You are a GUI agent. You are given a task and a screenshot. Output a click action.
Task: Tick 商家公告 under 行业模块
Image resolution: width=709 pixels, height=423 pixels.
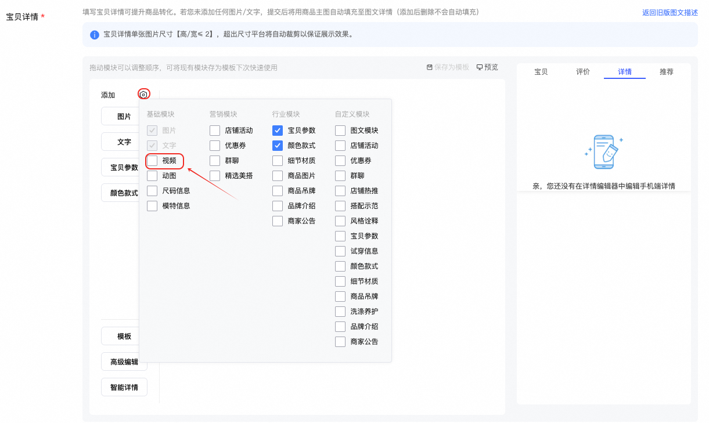click(x=278, y=221)
